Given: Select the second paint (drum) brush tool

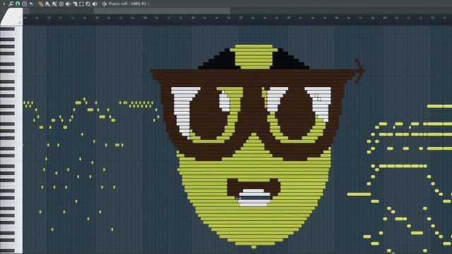Looking at the screenshot, I should [54, 4].
